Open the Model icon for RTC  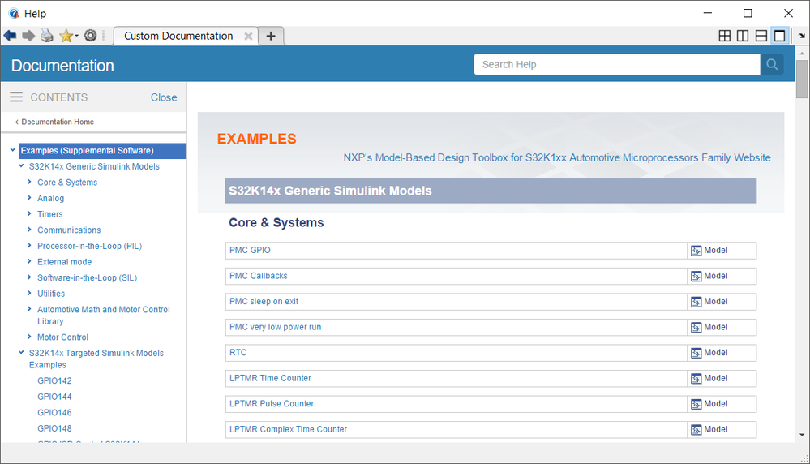point(696,353)
